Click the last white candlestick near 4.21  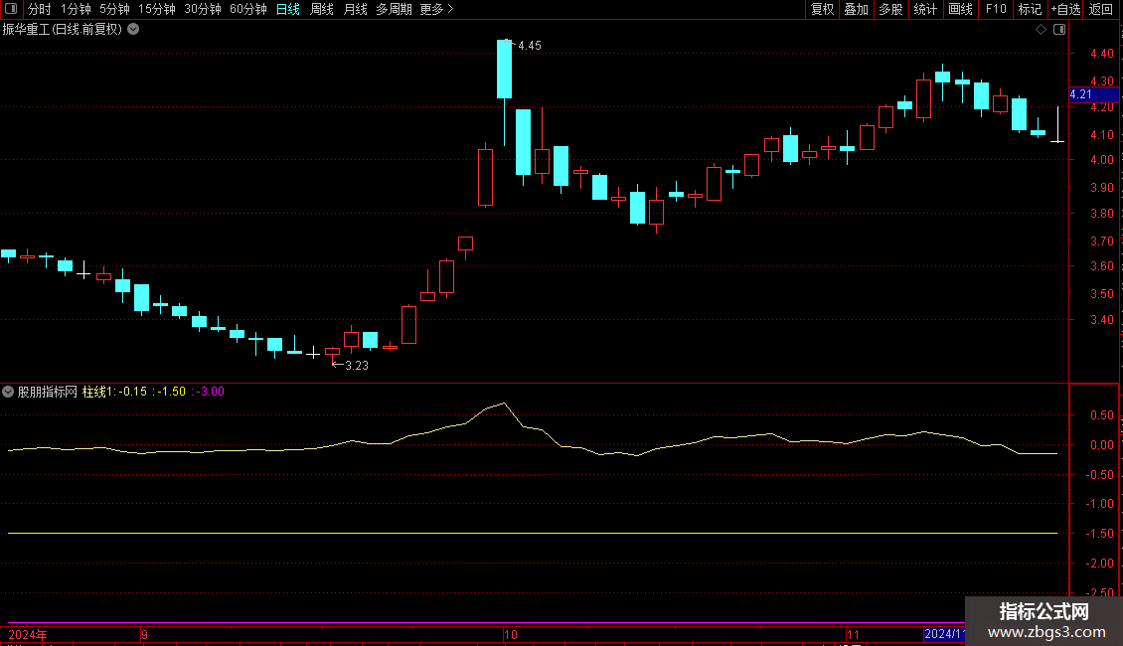(x=1057, y=124)
